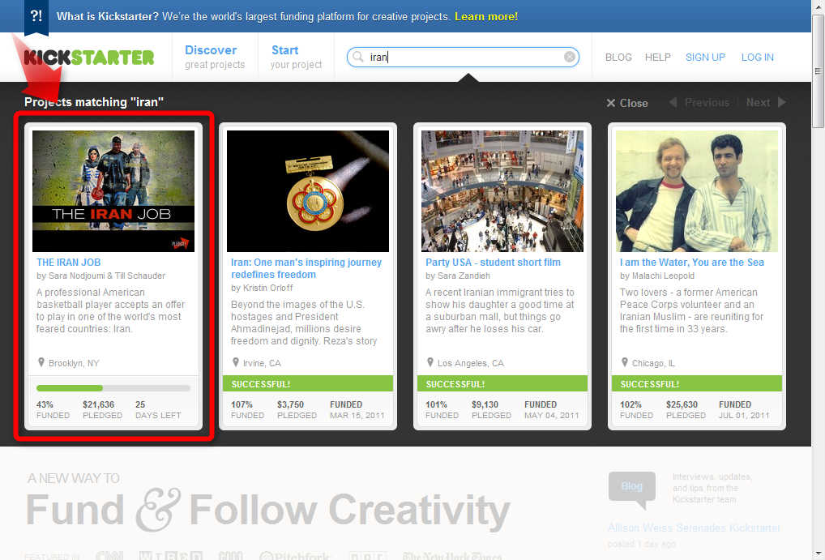The image size is (825, 560).
Task: Click the LOG IN link
Action: click(x=757, y=57)
